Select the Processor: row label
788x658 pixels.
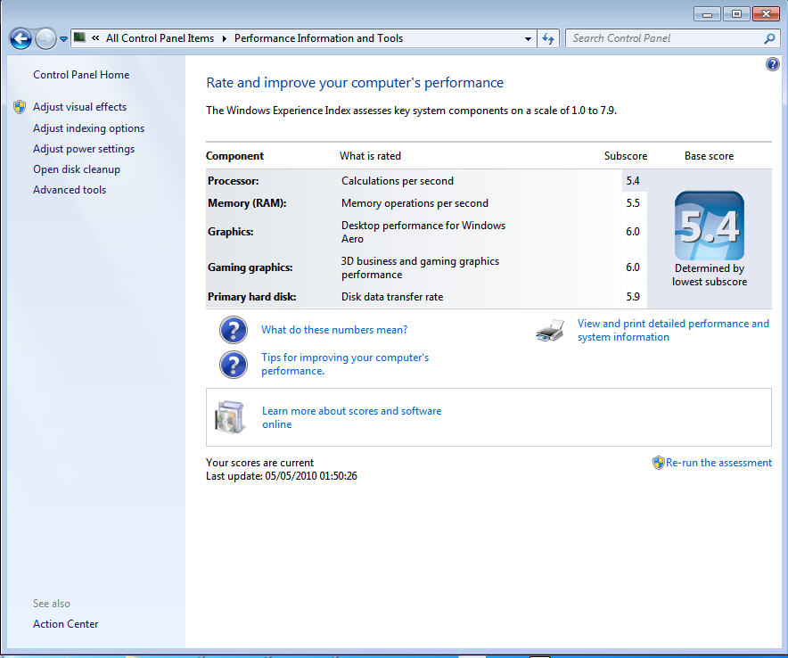[x=234, y=181]
